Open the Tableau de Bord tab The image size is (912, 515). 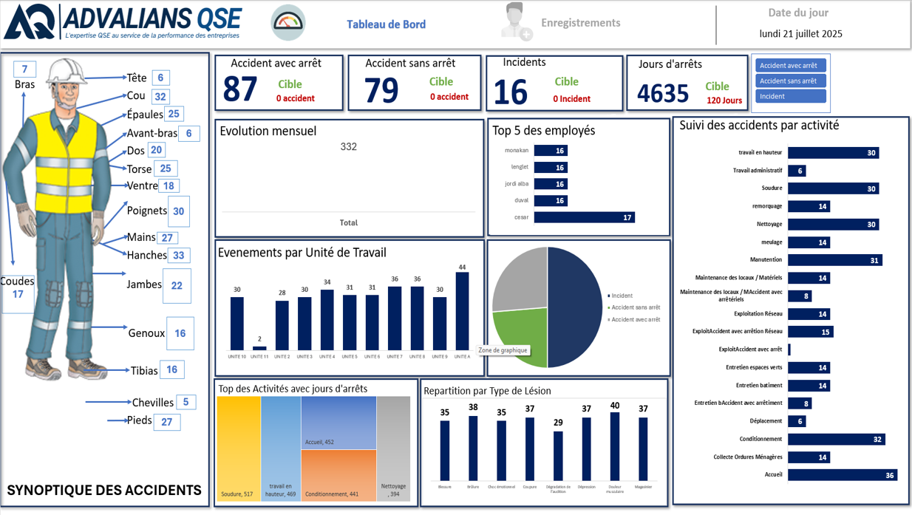pyautogui.click(x=386, y=24)
